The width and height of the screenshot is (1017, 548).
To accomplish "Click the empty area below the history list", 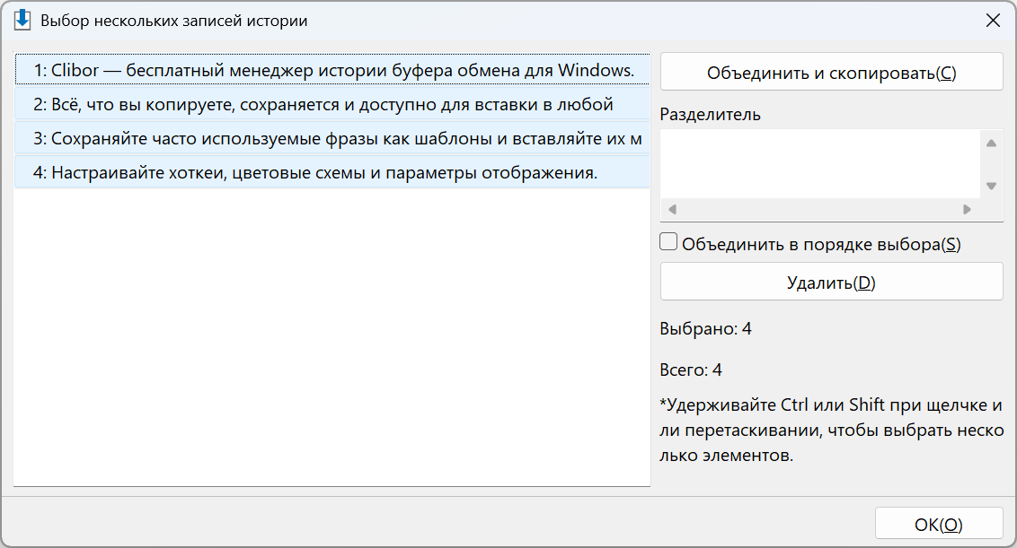I will pyautogui.click(x=332, y=337).
